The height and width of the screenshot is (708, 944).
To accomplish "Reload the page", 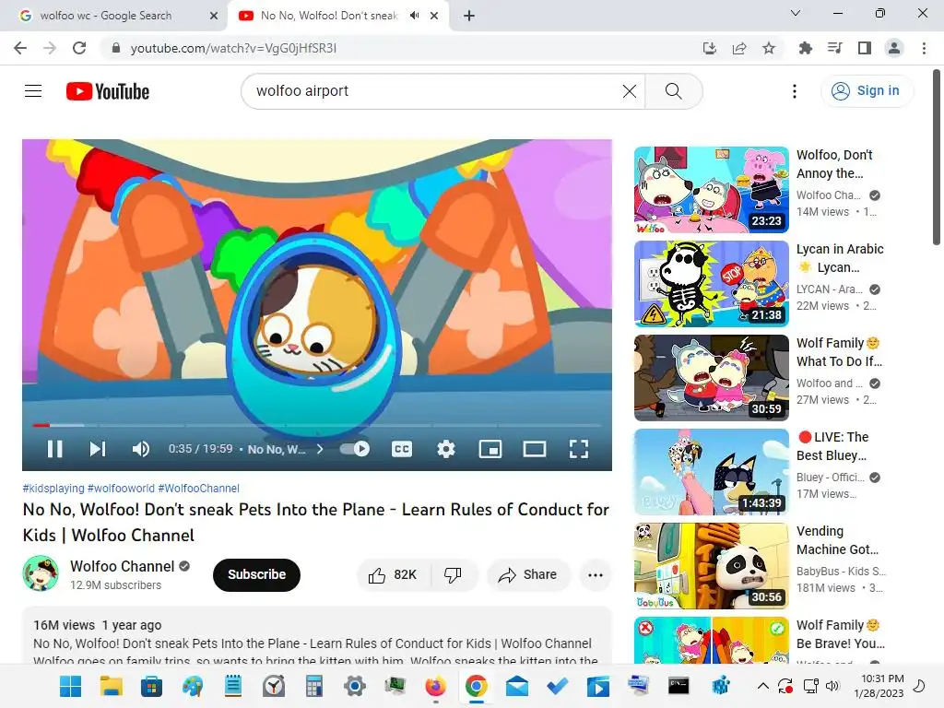I will [x=79, y=48].
